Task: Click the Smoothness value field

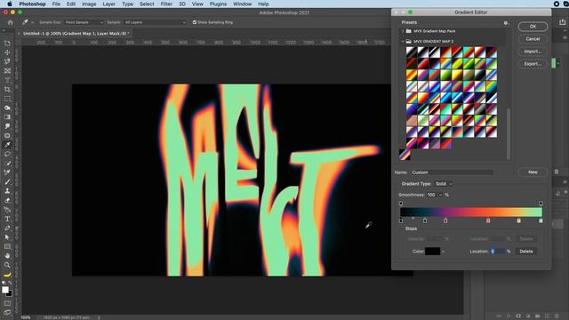Action: pos(431,195)
